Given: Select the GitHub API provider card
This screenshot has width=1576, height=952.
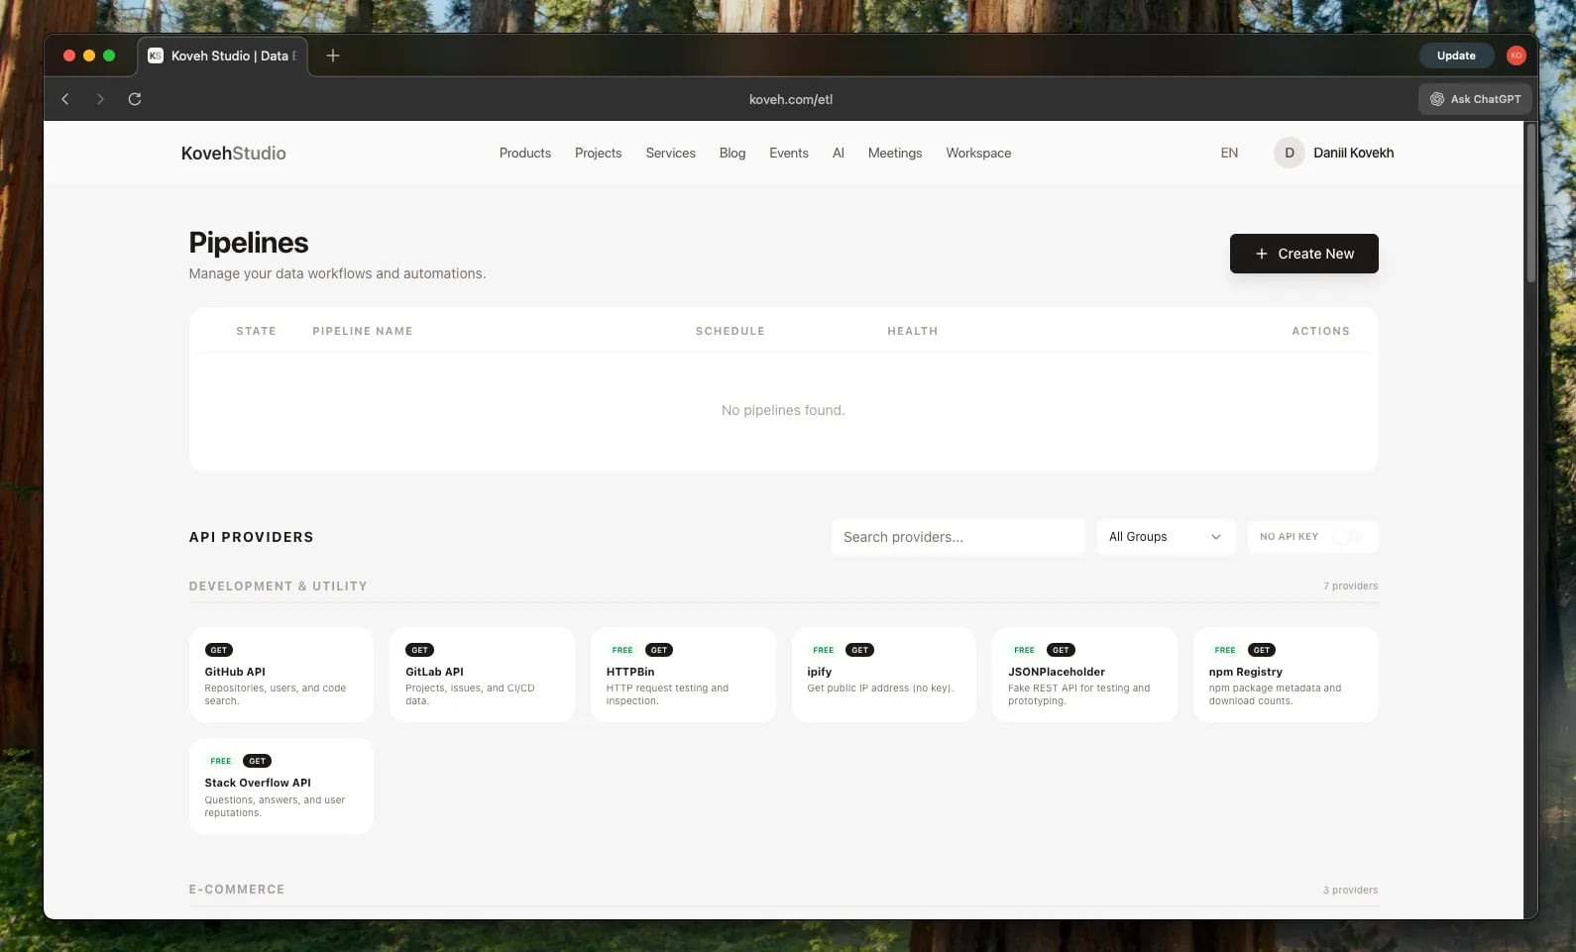Looking at the screenshot, I should [281, 675].
